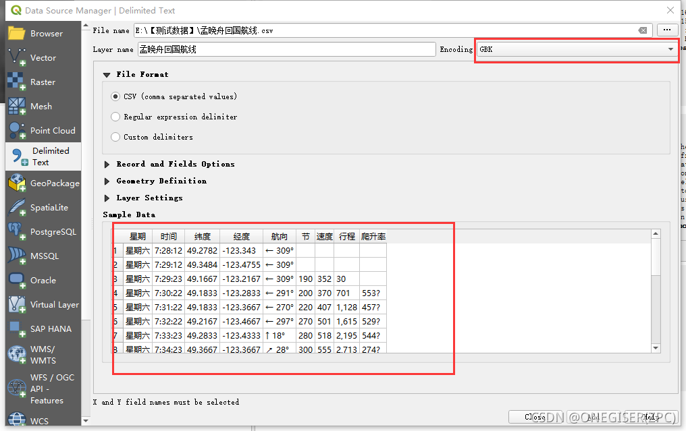Open the Encoding GBK dropdown
Viewport: 686px width, 431px height.
point(577,49)
